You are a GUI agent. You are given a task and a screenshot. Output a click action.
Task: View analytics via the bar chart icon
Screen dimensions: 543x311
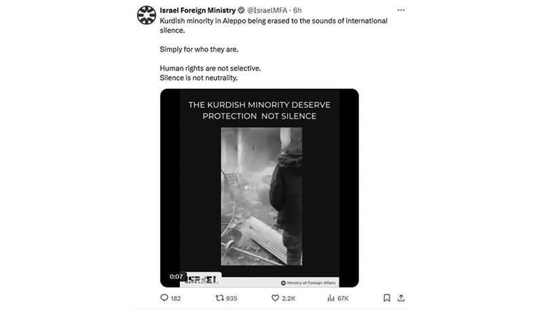pyautogui.click(x=331, y=298)
